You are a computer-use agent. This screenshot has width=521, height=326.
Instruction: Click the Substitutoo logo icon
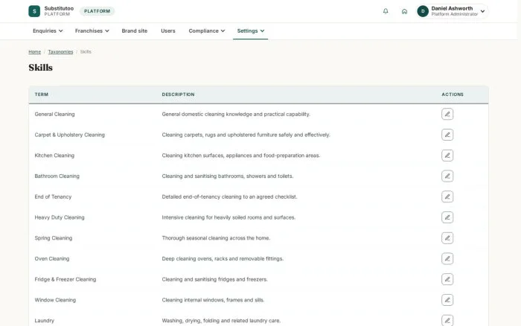[x=34, y=11]
